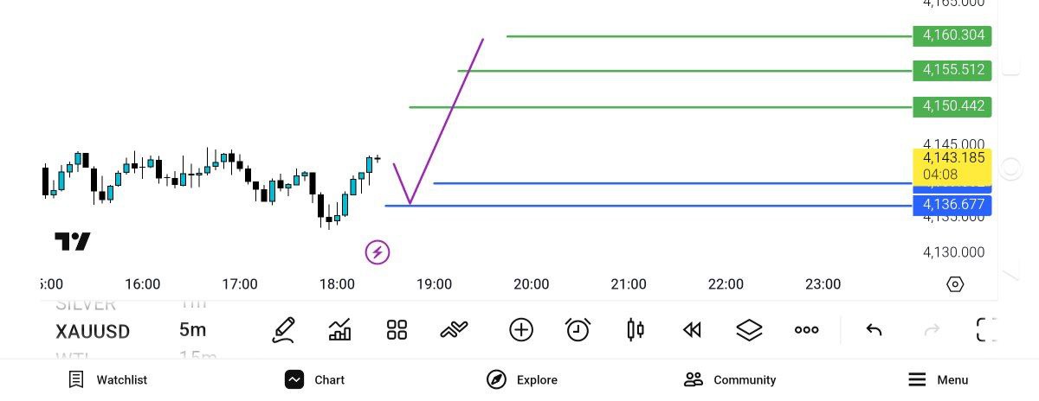
Task: Tap the circled plus add icon
Action: pyautogui.click(x=521, y=329)
